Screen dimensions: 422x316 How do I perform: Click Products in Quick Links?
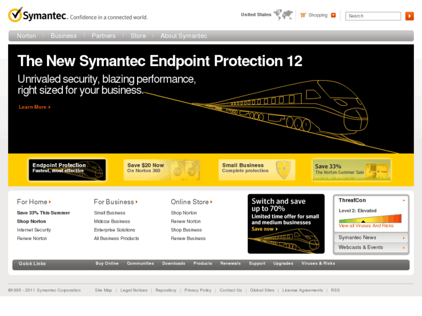click(x=203, y=263)
